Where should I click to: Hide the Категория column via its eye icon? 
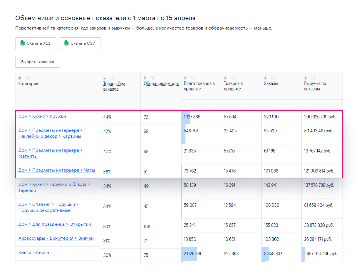[27, 78]
